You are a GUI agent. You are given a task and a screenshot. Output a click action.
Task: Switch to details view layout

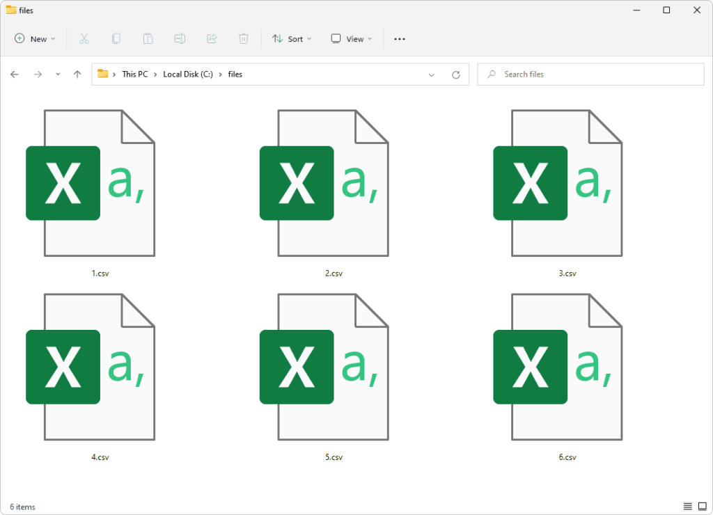tap(687, 507)
